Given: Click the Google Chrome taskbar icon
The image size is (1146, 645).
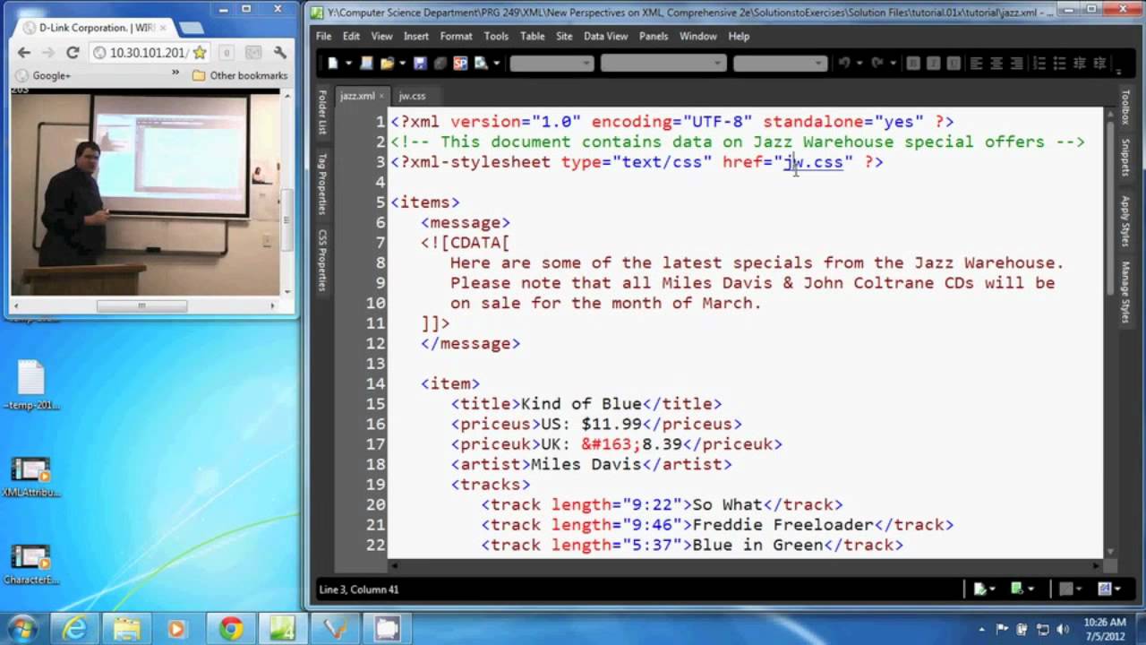Looking at the screenshot, I should (x=231, y=629).
